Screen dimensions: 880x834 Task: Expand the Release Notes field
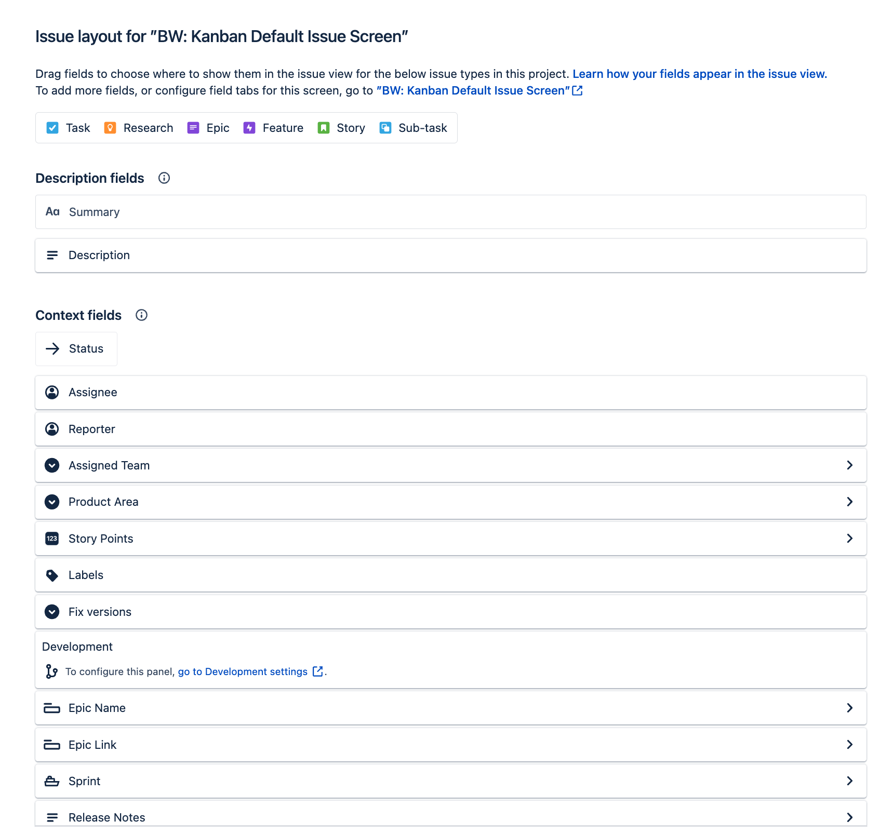pyautogui.click(x=850, y=817)
